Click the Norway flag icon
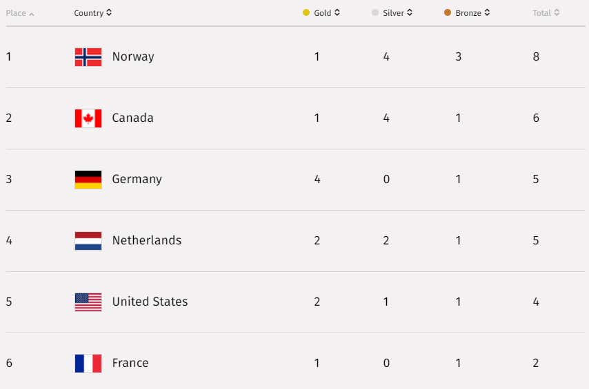This screenshot has height=389, width=589. (x=88, y=57)
